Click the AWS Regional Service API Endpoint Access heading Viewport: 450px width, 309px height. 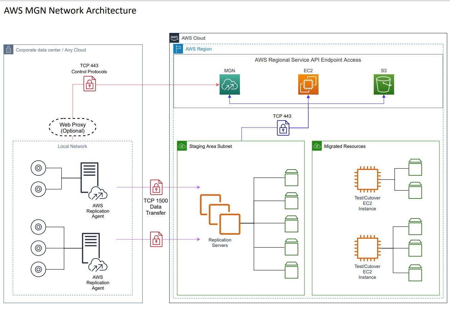tap(308, 60)
